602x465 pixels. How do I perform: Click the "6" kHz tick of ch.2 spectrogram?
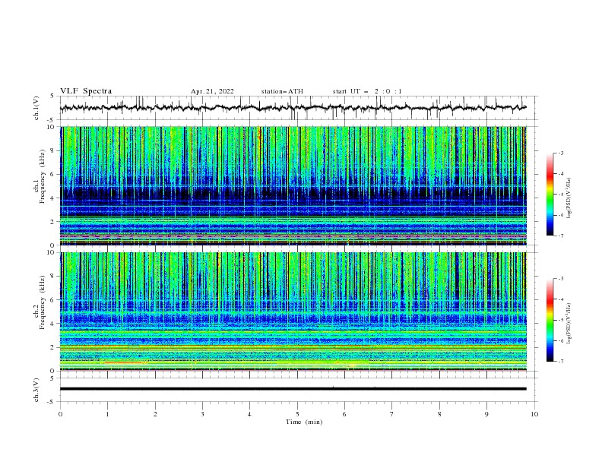click(x=53, y=300)
